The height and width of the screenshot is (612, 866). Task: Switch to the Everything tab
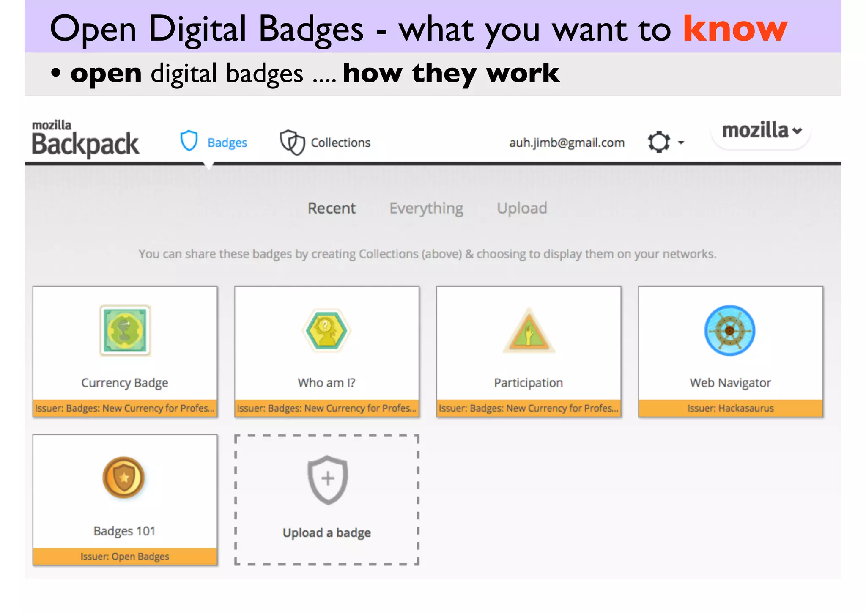[x=426, y=209]
